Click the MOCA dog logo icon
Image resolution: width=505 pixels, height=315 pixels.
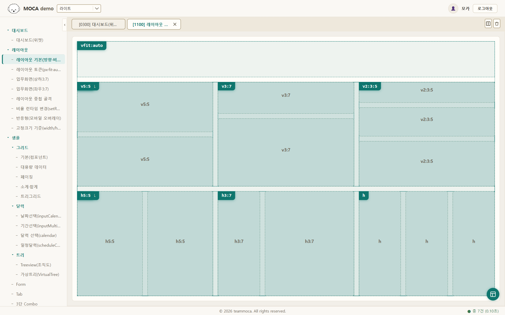[x=14, y=9]
